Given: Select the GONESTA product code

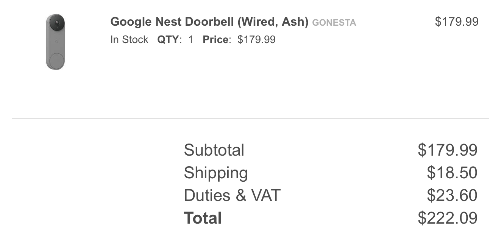Looking at the screenshot, I should click(x=334, y=23).
